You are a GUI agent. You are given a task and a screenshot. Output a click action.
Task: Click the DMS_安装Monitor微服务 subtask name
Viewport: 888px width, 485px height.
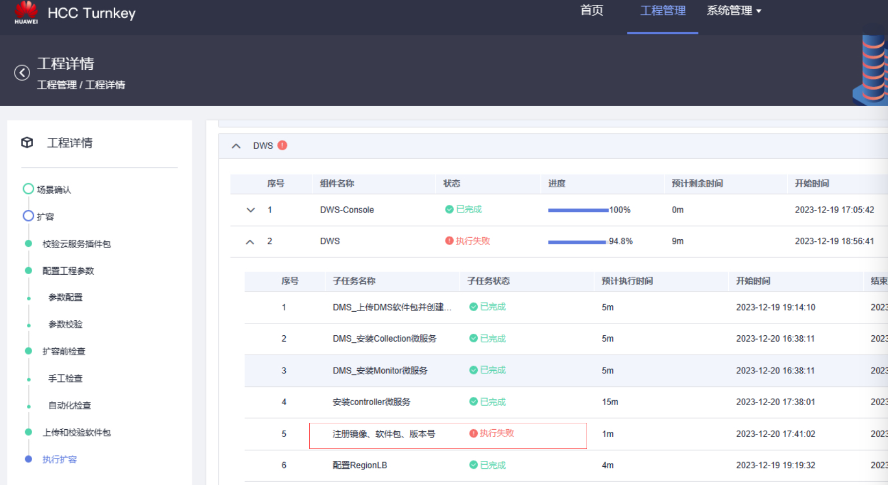(x=380, y=371)
